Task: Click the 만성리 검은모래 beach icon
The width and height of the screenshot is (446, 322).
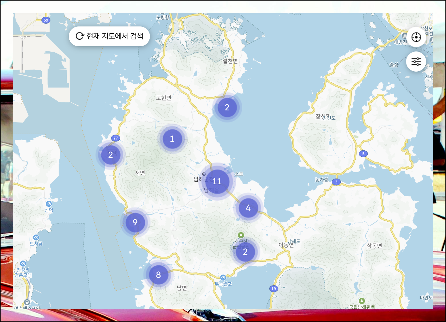Action: click(x=23, y=264)
